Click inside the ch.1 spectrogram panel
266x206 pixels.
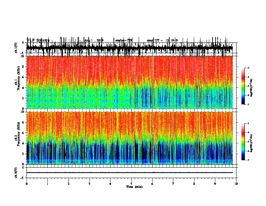[x=130, y=82]
